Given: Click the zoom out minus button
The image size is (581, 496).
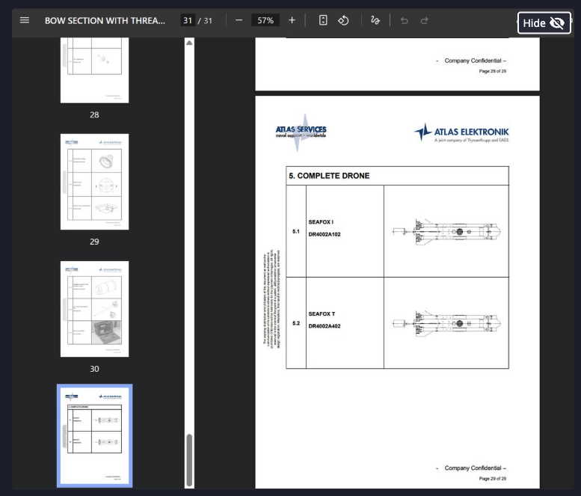Looking at the screenshot, I should click(x=239, y=20).
